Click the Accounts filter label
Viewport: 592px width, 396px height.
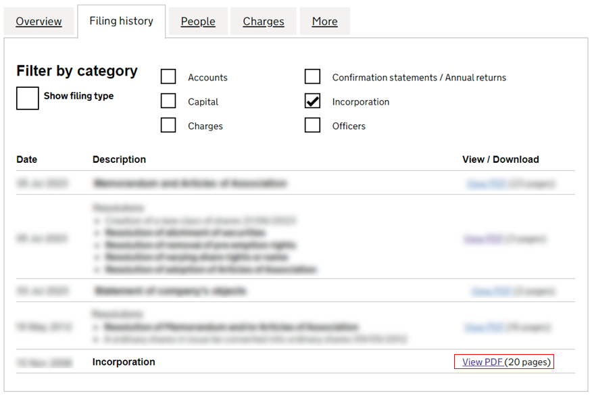(207, 78)
